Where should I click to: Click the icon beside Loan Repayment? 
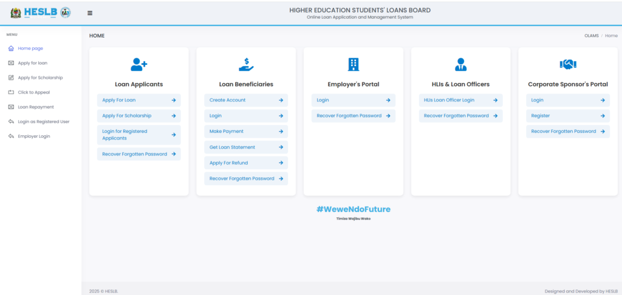point(11,107)
